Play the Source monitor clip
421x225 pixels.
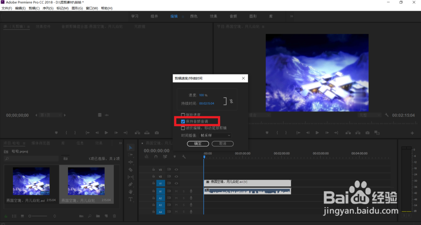[107, 133]
